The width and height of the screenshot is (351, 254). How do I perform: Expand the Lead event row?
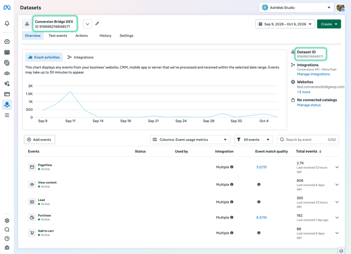[x=337, y=202]
